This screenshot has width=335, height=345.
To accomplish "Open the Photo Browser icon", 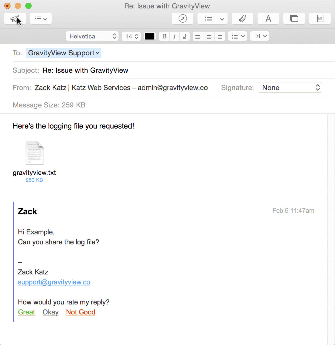I will [x=294, y=18].
